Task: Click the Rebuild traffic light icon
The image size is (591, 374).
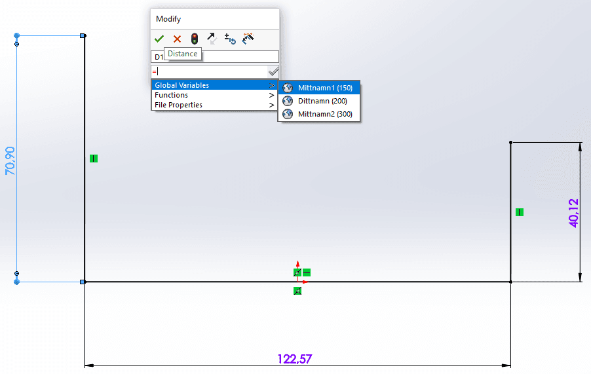Action: [x=195, y=39]
